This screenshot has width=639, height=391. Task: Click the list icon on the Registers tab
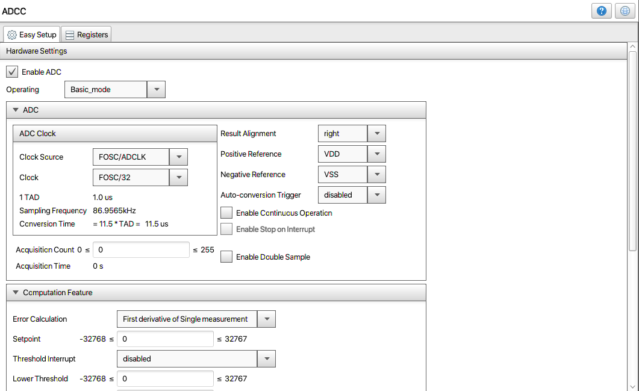pos(69,34)
